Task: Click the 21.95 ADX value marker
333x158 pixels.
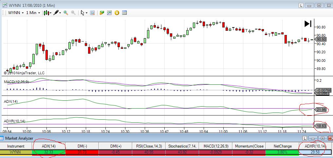Action: pos(321,110)
